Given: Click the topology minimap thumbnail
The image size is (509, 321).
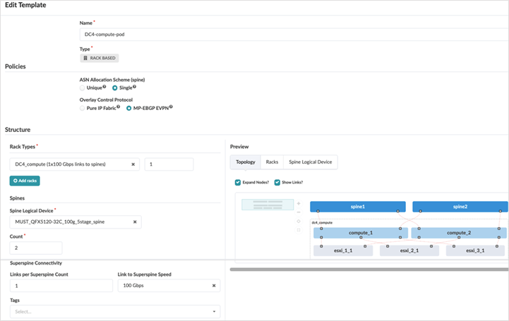Looking at the screenshot, I should coord(268,205).
